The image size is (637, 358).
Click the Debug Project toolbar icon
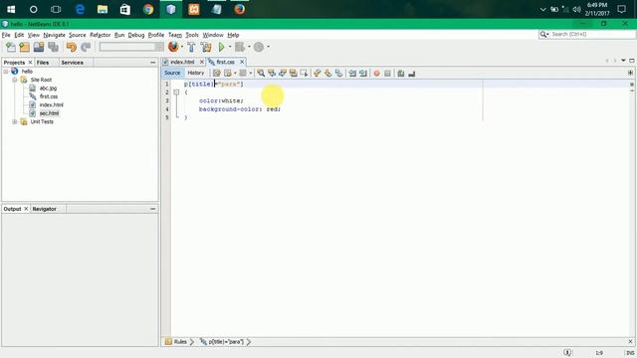click(x=240, y=47)
